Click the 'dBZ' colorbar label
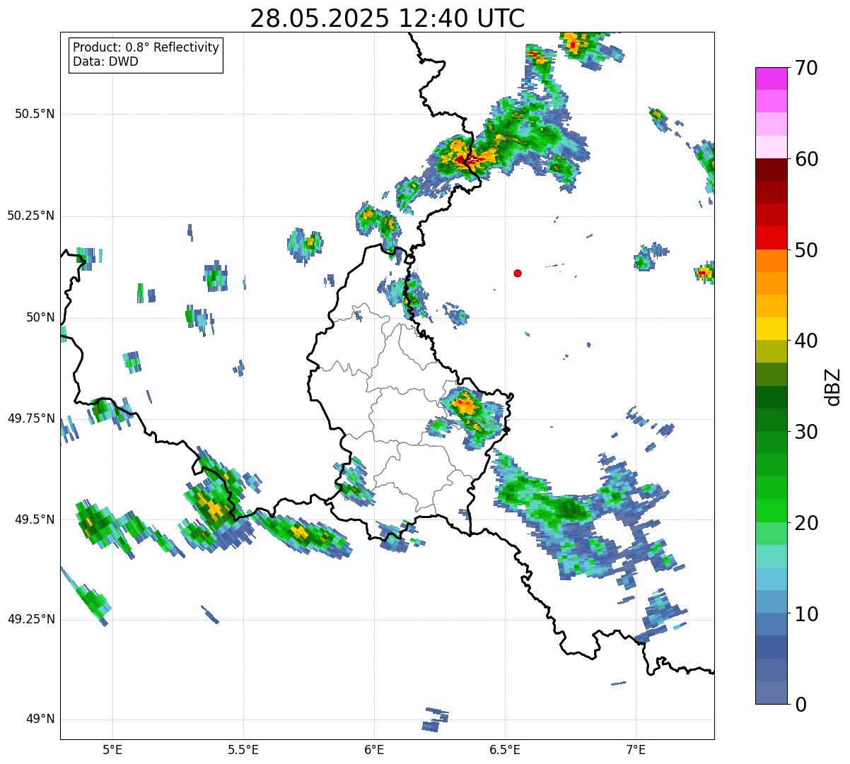The height and width of the screenshot is (764, 850). point(832,386)
